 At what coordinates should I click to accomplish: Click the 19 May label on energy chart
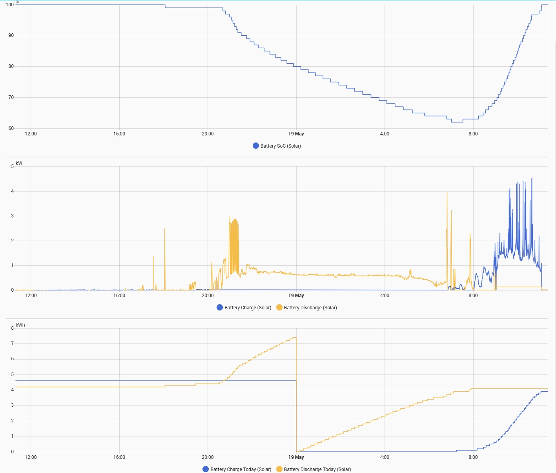pyautogui.click(x=296, y=457)
